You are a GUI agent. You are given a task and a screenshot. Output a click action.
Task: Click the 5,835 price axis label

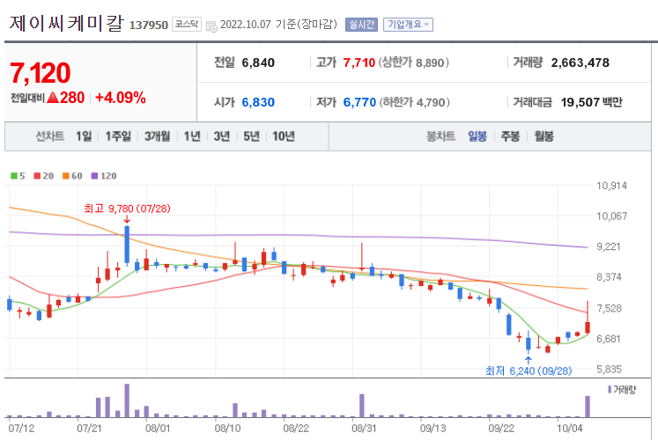pos(609,370)
